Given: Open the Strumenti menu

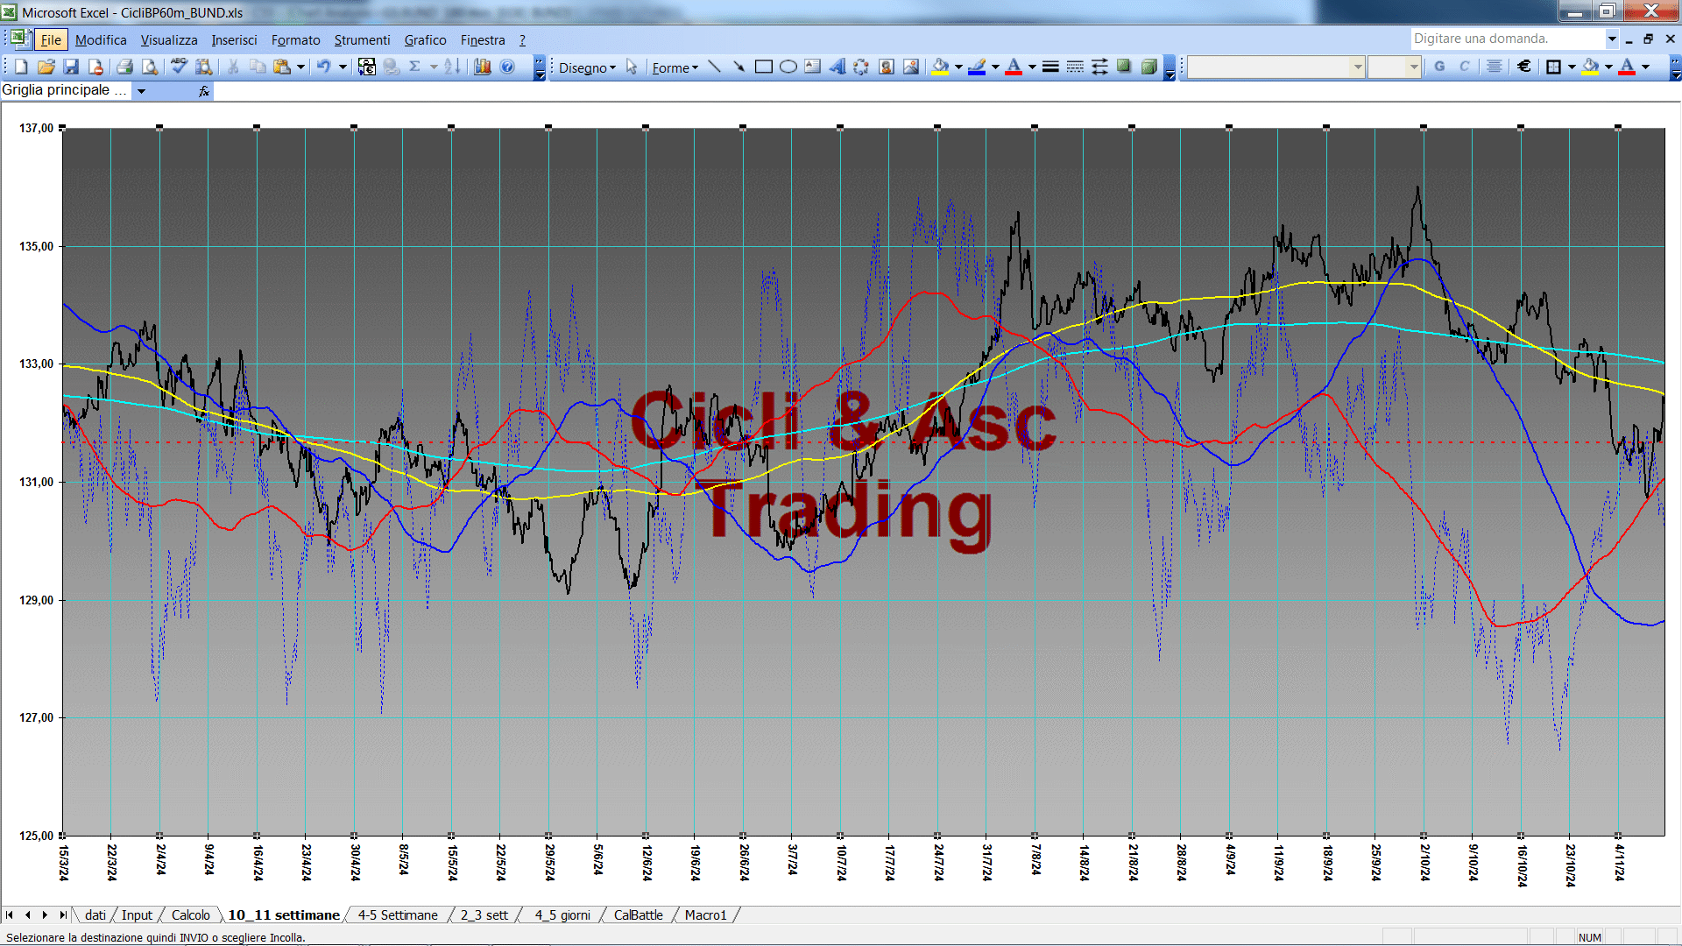Looking at the screenshot, I should point(362,39).
